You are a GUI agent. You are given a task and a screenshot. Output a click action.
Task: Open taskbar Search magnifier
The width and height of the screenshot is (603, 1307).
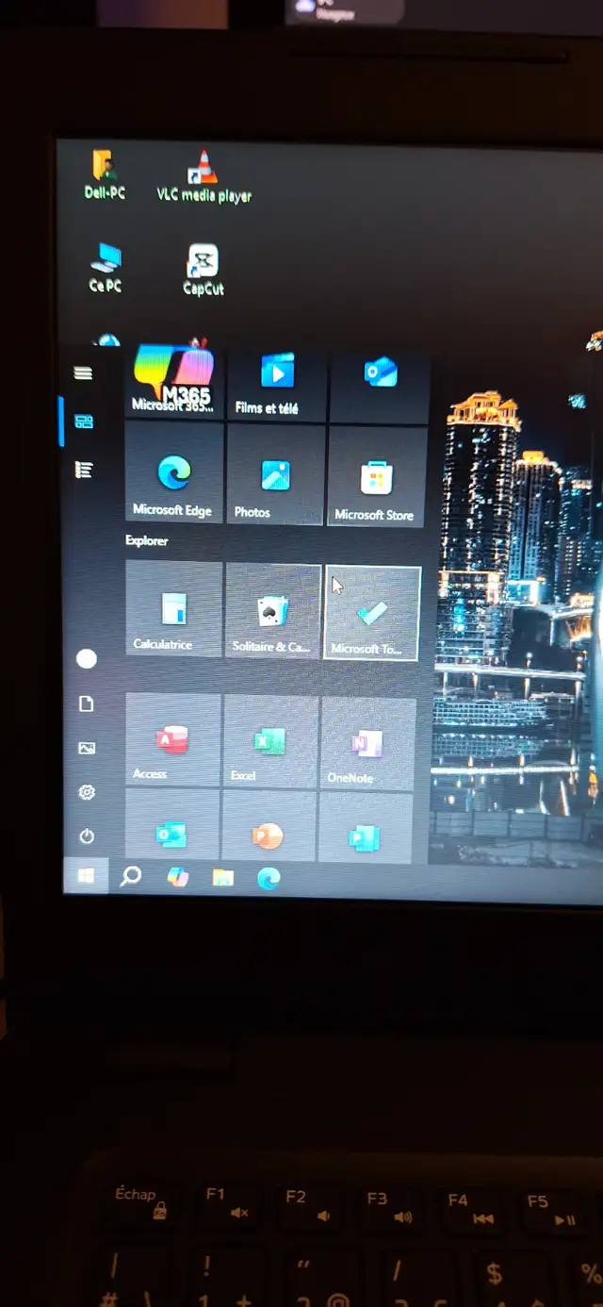131,877
